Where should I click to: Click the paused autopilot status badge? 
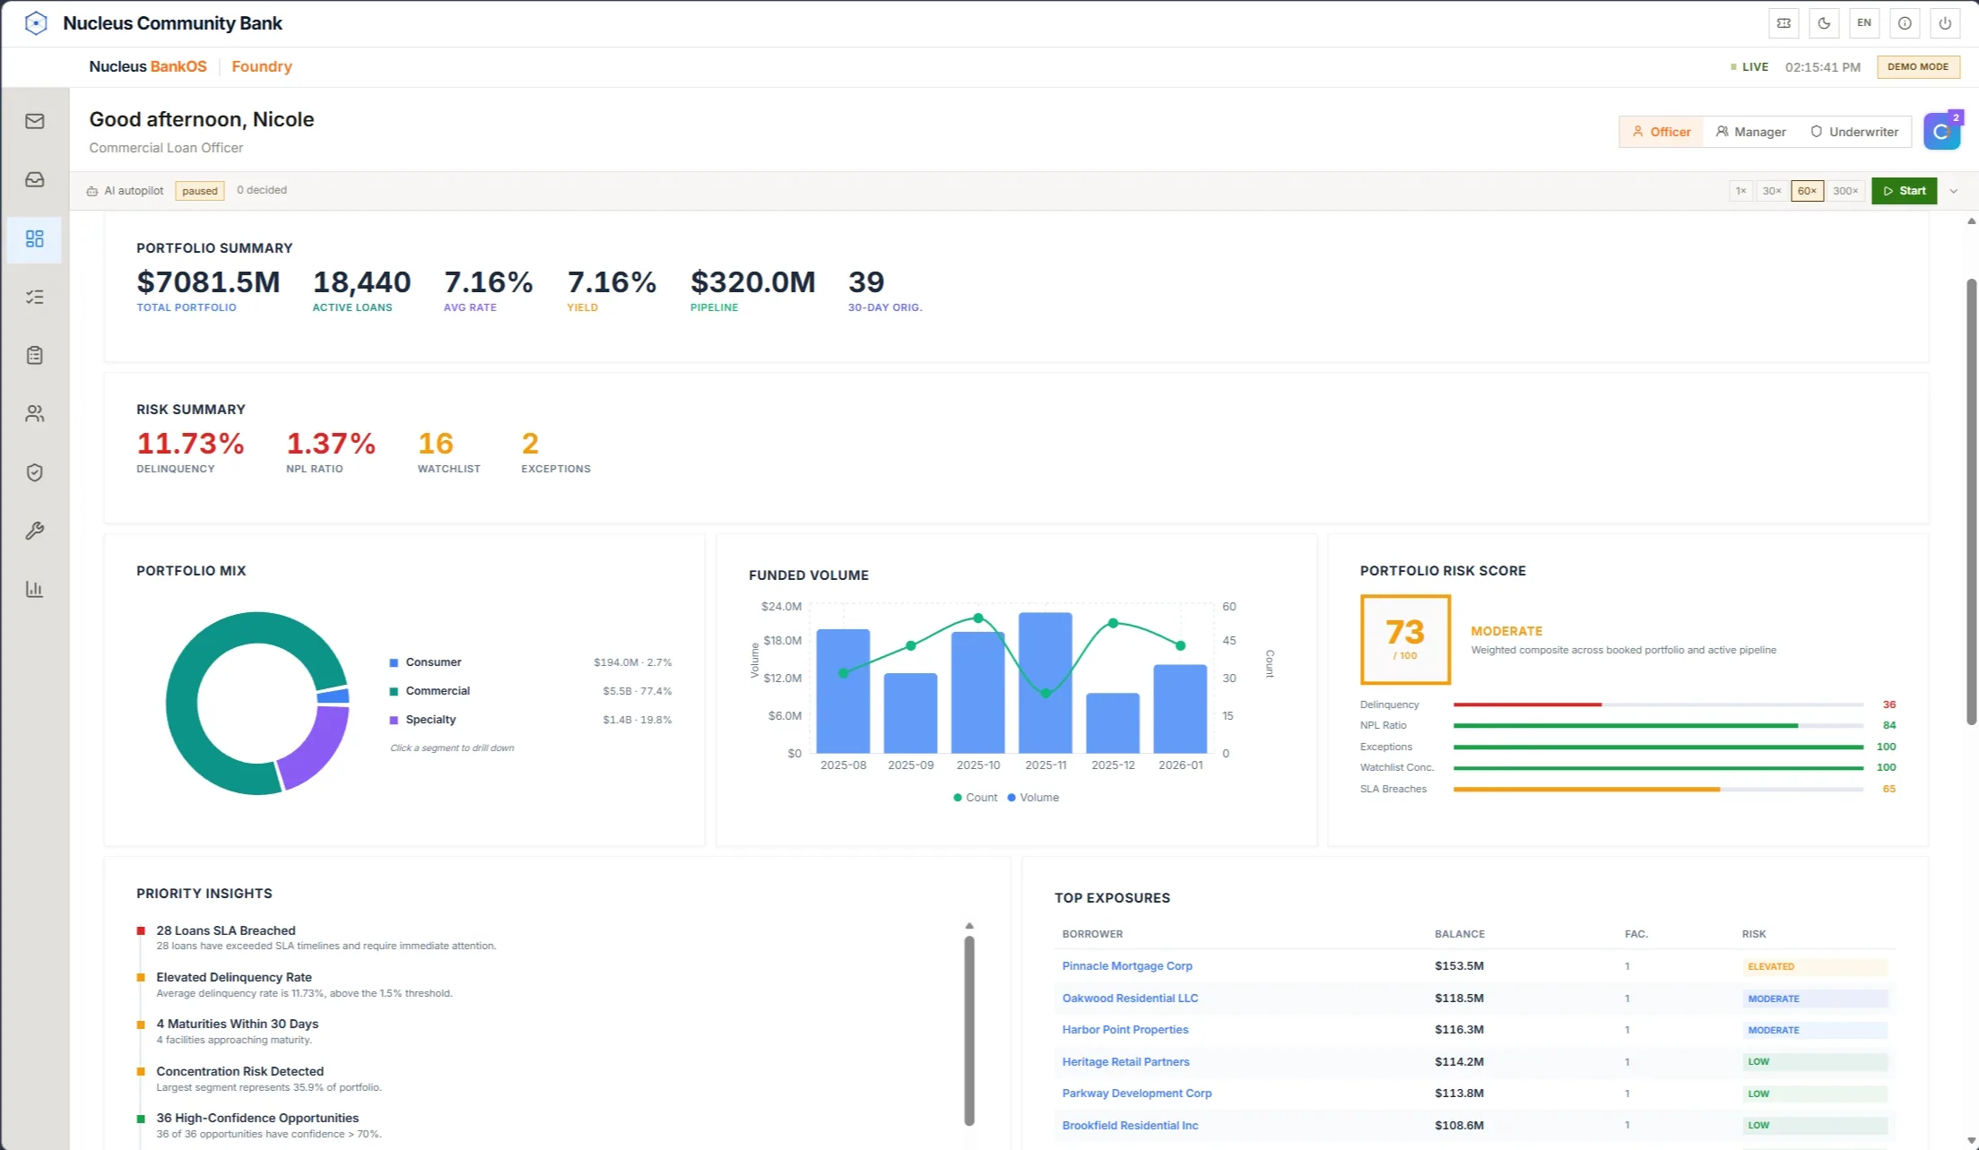pyautogui.click(x=199, y=191)
